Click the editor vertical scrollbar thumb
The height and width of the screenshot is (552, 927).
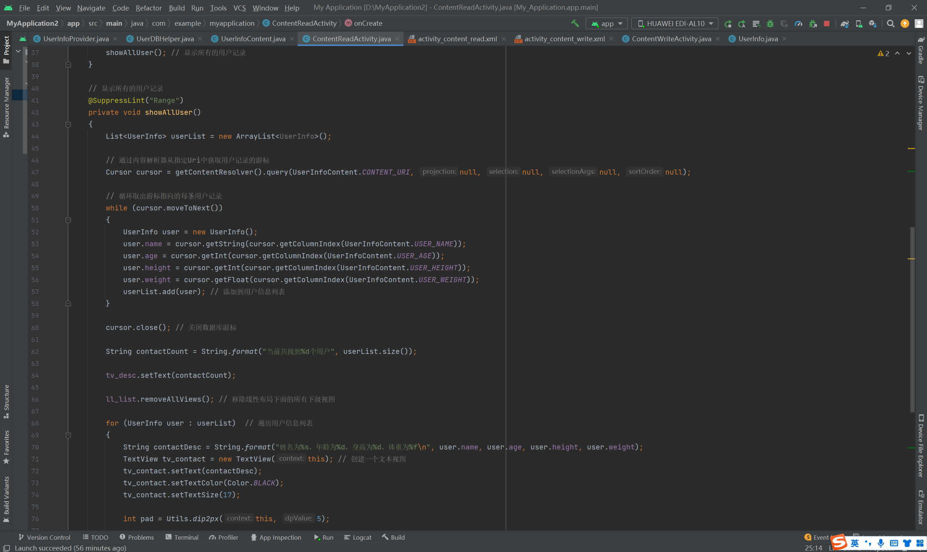912,319
